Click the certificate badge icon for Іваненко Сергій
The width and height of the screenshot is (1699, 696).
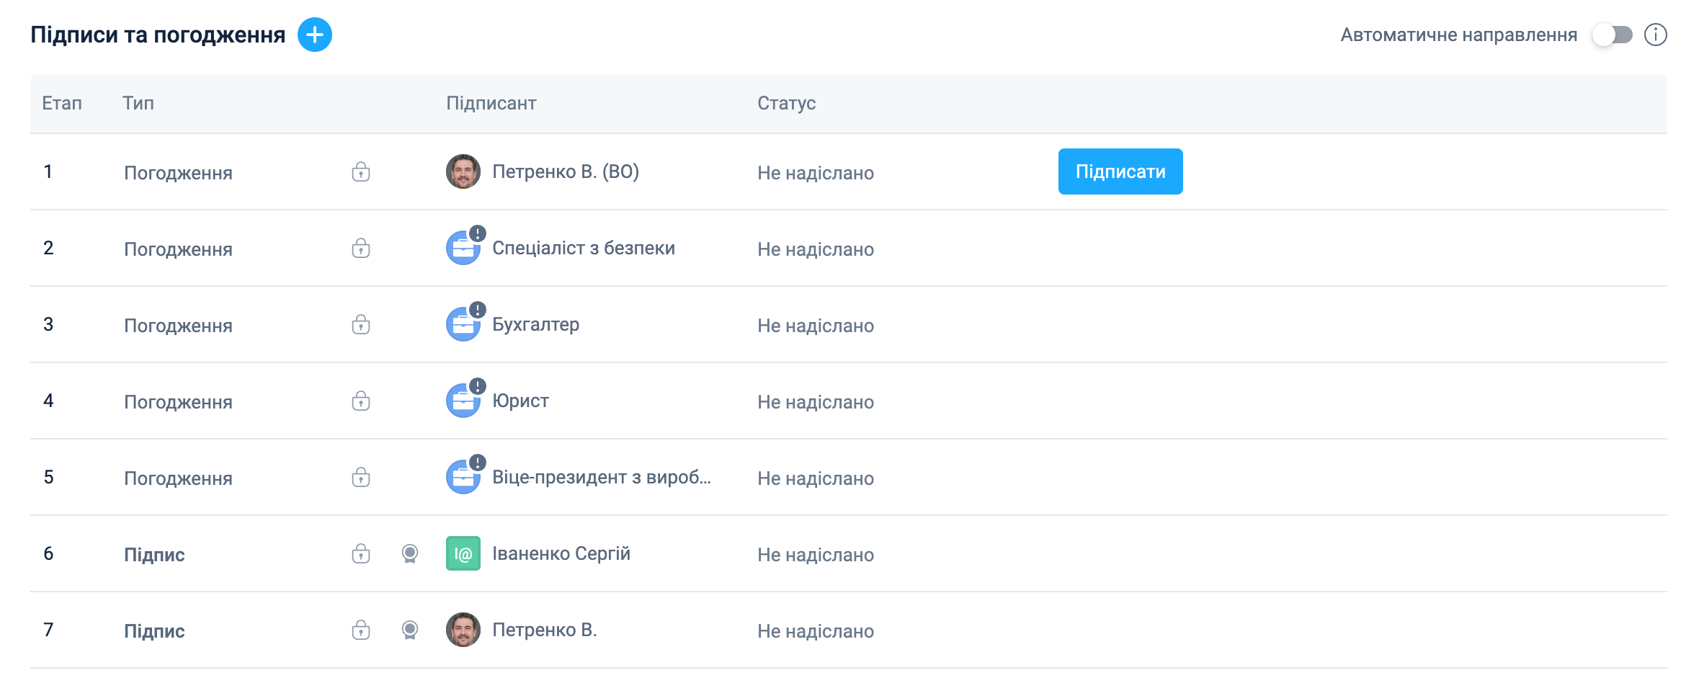409,553
